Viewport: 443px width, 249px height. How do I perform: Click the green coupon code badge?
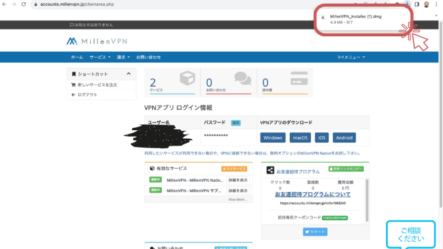[335, 218]
